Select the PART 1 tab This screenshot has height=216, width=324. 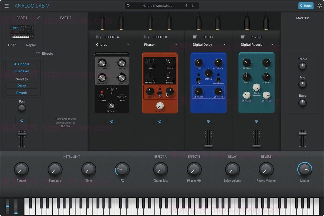point(22,17)
